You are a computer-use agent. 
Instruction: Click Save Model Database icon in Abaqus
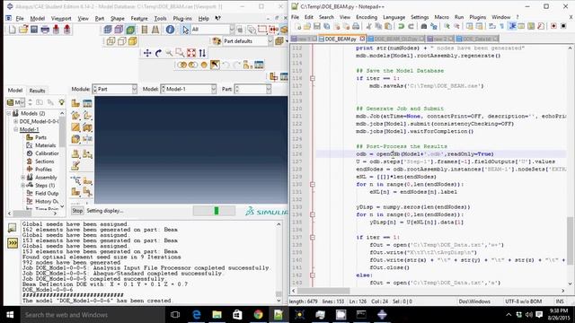click(34, 30)
